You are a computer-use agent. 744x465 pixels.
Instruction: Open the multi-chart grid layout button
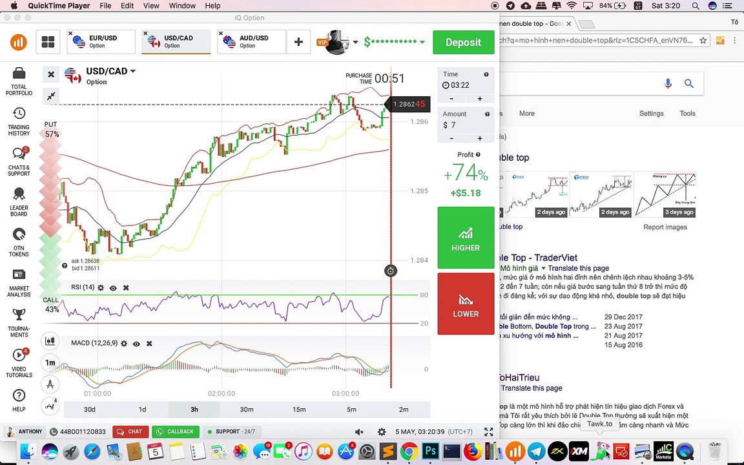click(x=48, y=42)
